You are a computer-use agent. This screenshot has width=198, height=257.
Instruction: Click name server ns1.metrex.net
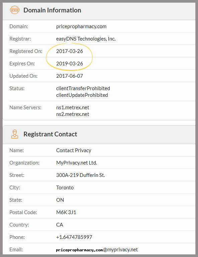click(73, 108)
